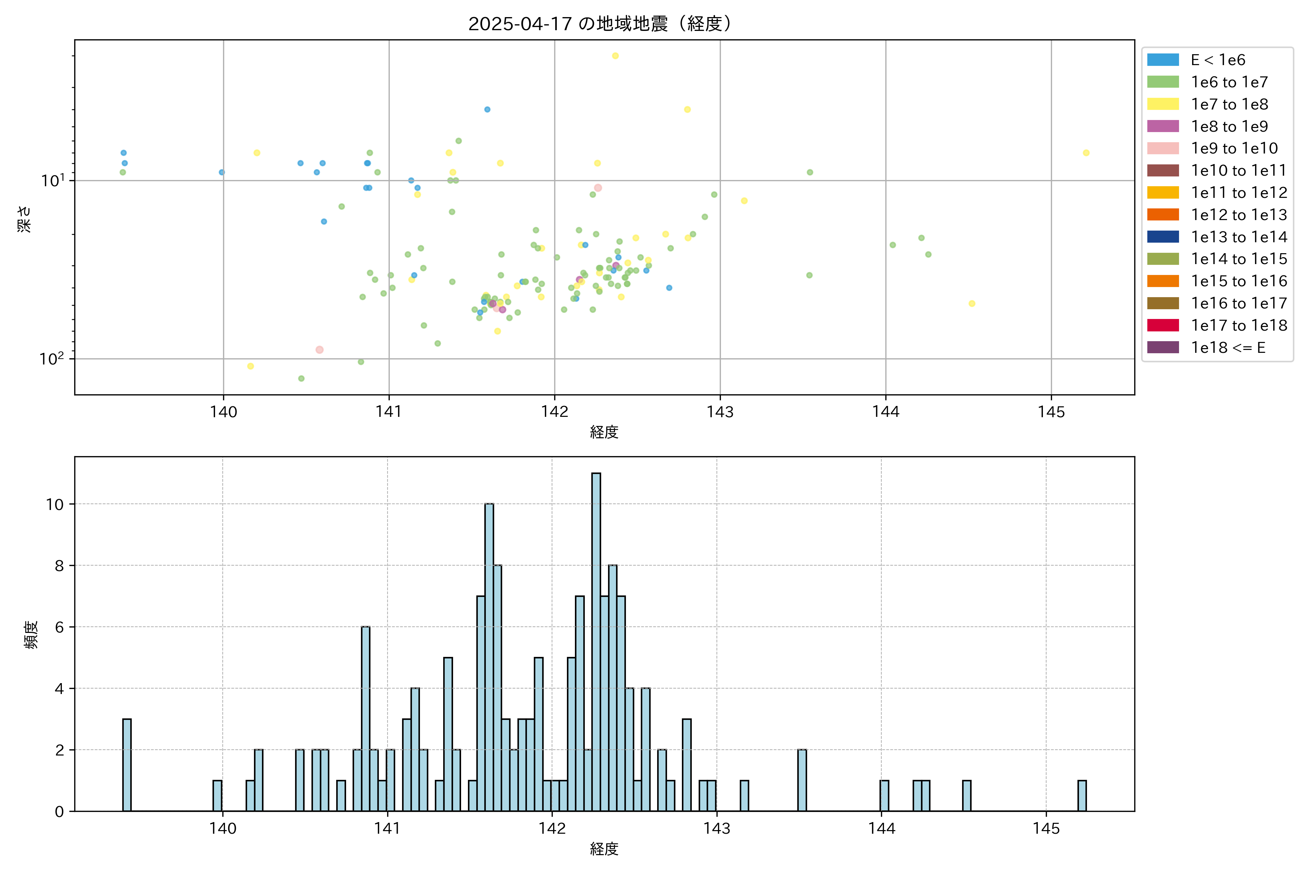The width and height of the screenshot is (1310, 873).
Task: Click the brown 1e10 to 1e11 legend swatch
Action: pyautogui.click(x=1162, y=170)
